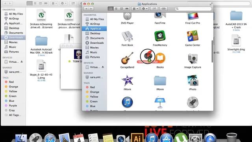Open Safari from the Dock
The height and width of the screenshot is (142, 252).
[x=50, y=138]
